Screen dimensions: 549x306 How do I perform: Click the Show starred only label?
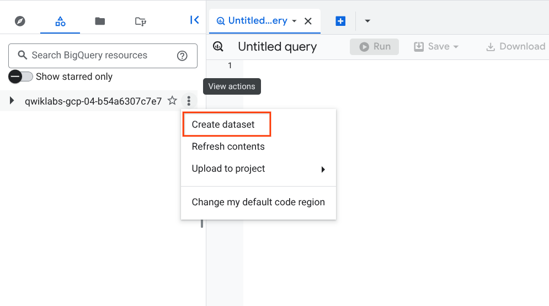pos(74,77)
